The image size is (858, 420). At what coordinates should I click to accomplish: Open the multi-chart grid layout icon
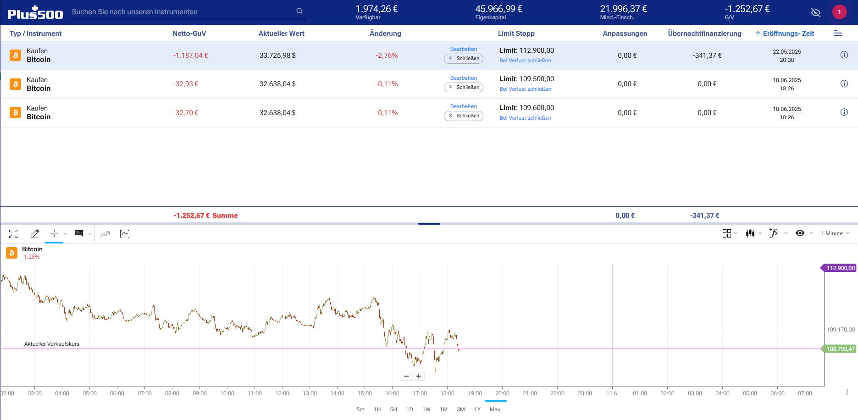point(727,233)
